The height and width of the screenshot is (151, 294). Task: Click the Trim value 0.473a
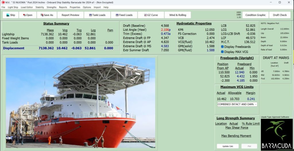point(166,34)
